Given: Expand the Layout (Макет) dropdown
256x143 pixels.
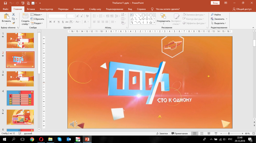Looking at the screenshot, I should click(x=36, y=15).
